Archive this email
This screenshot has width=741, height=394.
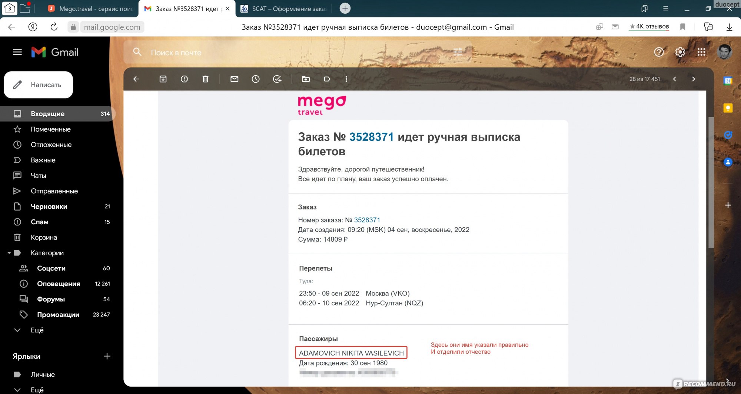click(163, 79)
